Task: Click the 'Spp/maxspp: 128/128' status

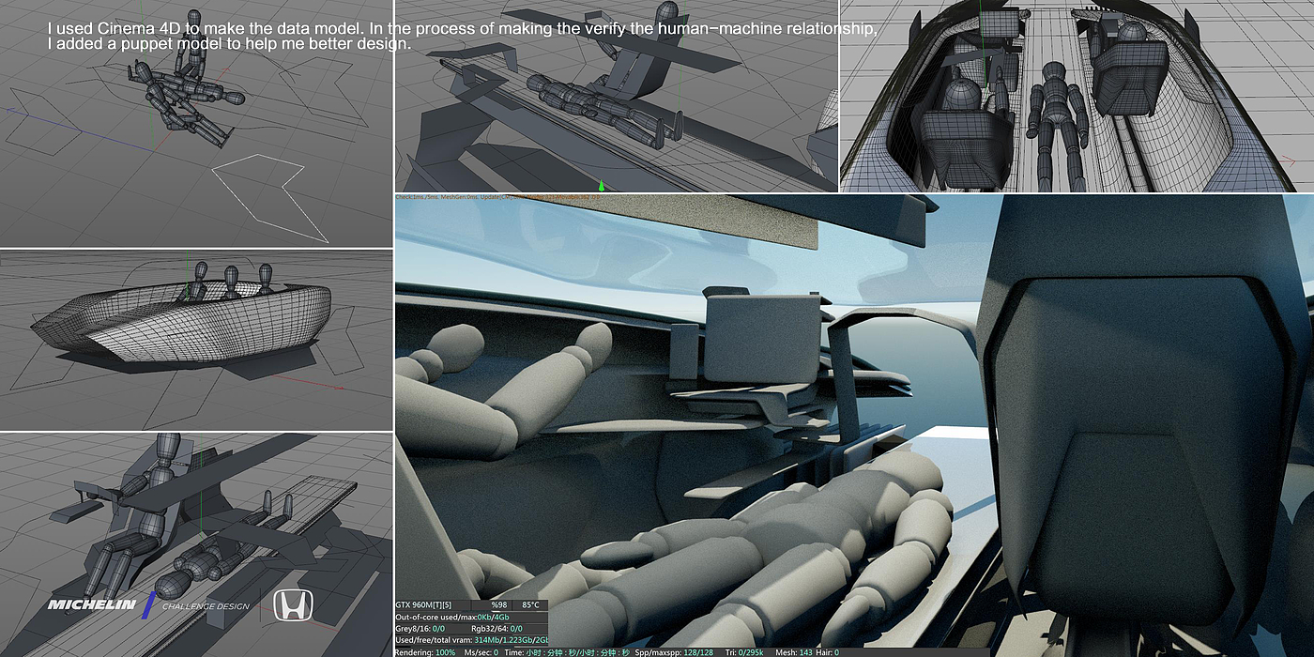Action: pyautogui.click(x=674, y=651)
